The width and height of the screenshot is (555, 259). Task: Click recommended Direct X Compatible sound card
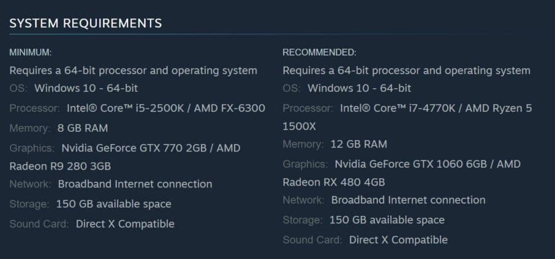[398, 240]
